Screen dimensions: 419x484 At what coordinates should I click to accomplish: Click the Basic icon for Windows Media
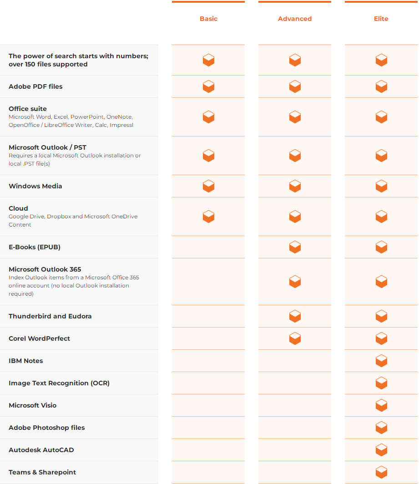tap(208, 186)
